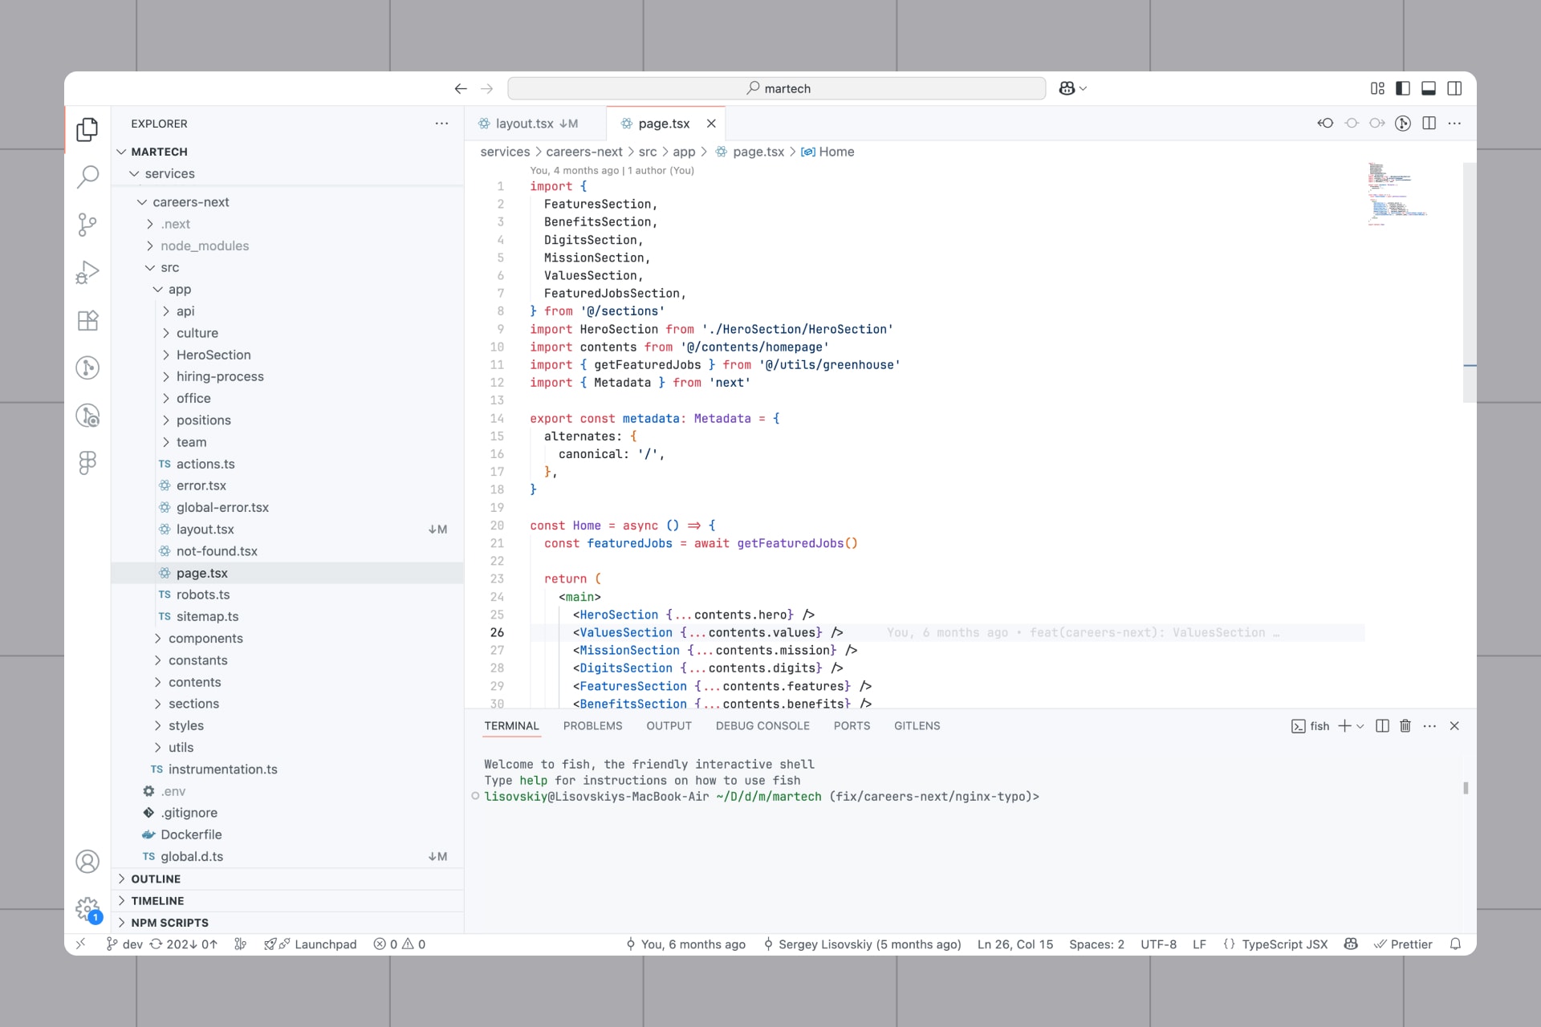Expand the components folder
This screenshot has width=1541, height=1027.
click(287, 639)
